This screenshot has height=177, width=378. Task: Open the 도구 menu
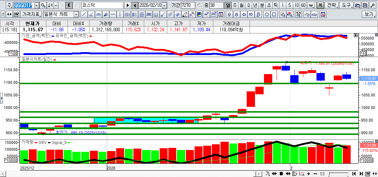coord(346,5)
